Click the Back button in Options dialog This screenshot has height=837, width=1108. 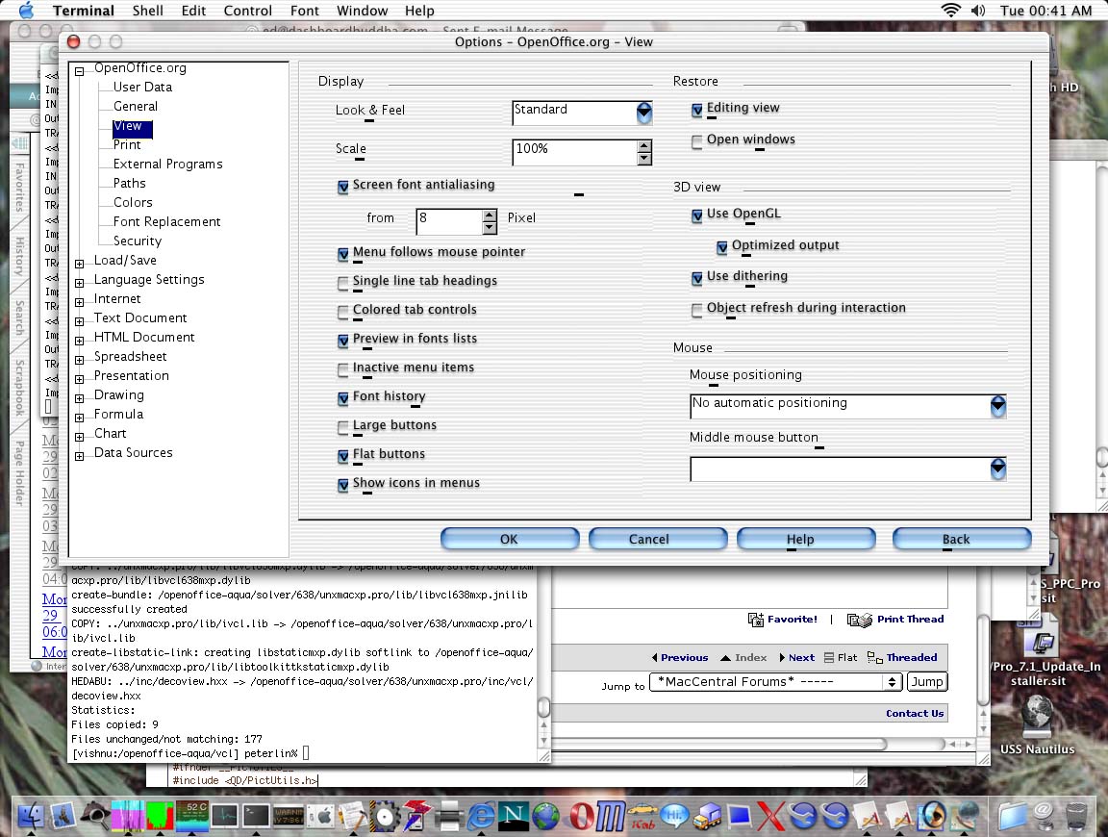[x=962, y=539]
